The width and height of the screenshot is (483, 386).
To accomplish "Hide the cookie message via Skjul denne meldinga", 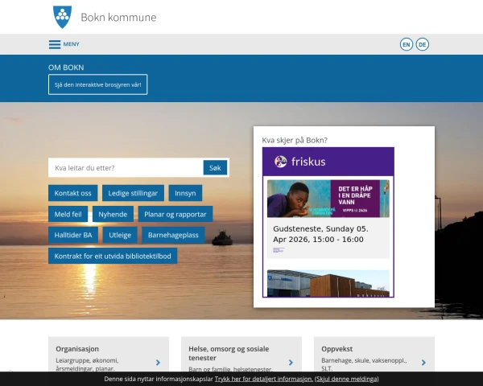I will click(346, 379).
